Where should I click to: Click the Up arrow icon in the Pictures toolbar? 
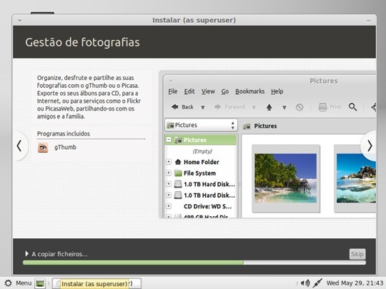pos(269,107)
